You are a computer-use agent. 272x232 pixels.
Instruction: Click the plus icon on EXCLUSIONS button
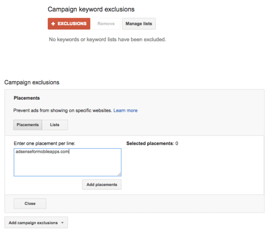[x=53, y=24]
